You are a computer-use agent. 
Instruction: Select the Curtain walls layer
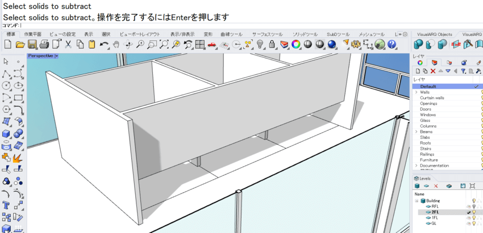432,98
